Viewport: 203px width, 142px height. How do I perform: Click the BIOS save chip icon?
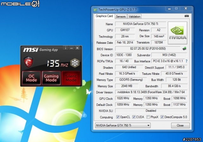184,48
